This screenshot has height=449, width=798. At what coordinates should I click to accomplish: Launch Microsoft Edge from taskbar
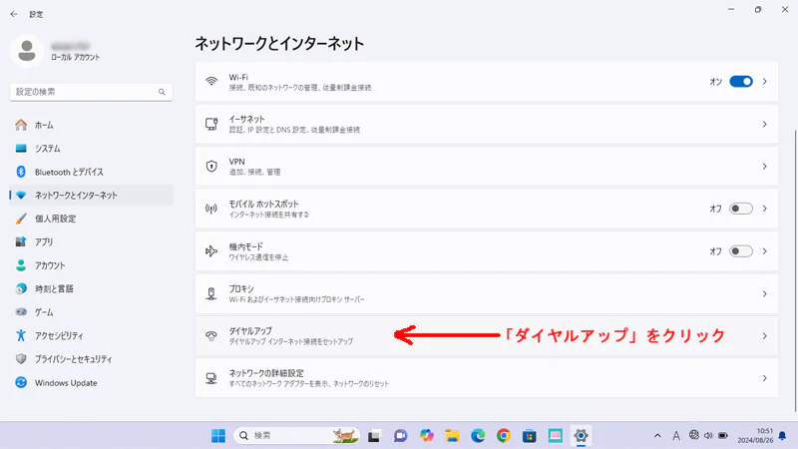point(478,436)
